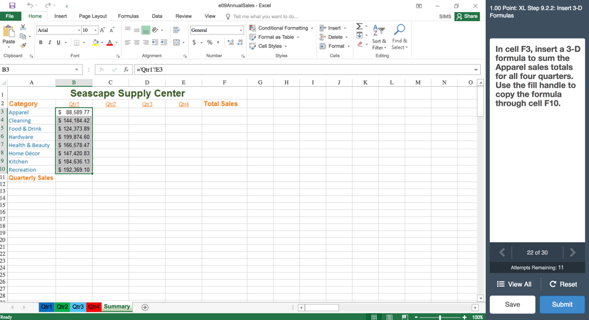Click the Cut scissors icon
Viewport: 589px width, 320px height.
click(23, 28)
